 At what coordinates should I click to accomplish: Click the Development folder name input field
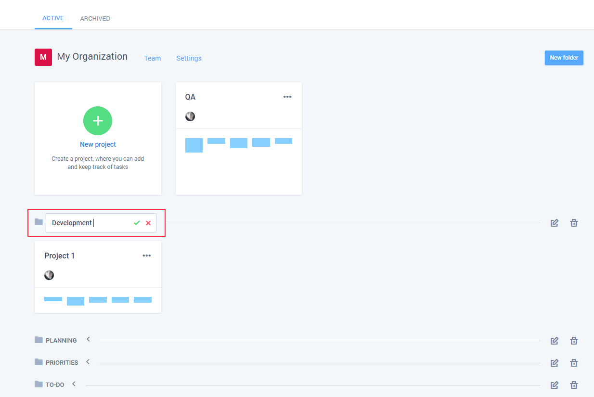(x=101, y=223)
